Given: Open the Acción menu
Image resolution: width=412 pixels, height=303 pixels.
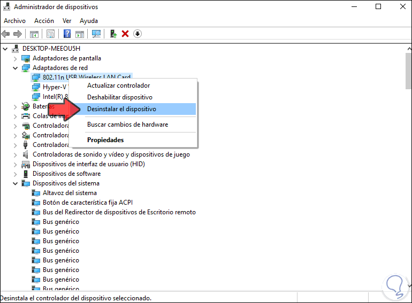Looking at the screenshot, I should pos(44,21).
